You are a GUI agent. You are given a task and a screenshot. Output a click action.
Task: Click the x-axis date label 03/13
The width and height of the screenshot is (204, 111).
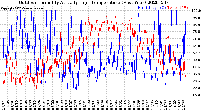tap(48, 105)
